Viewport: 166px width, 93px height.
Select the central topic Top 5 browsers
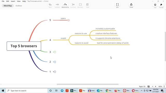point(24,46)
